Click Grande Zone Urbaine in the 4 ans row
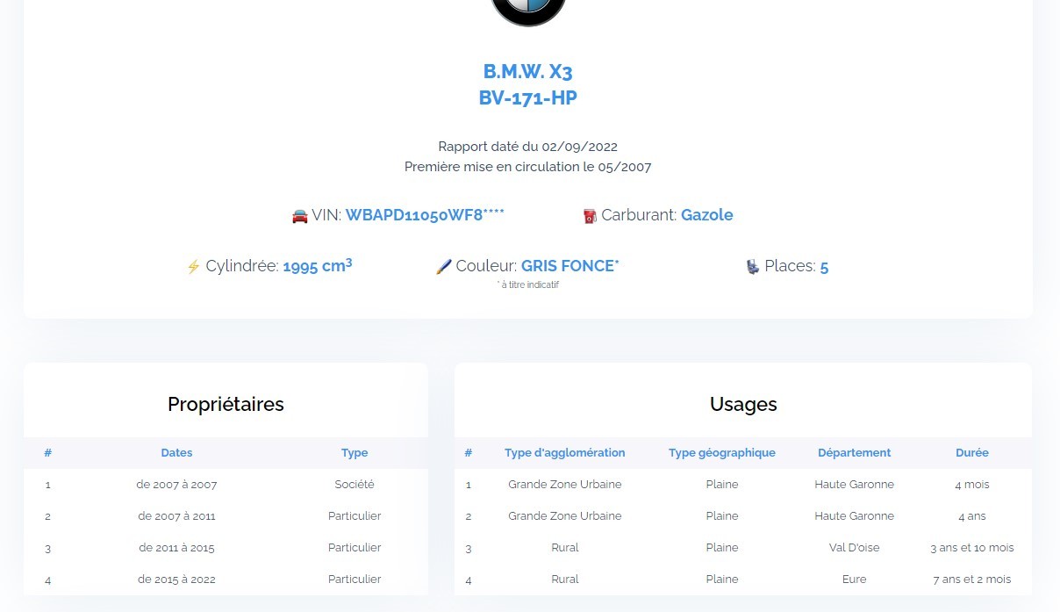Viewport: 1060px width, 612px height. [x=565, y=516]
